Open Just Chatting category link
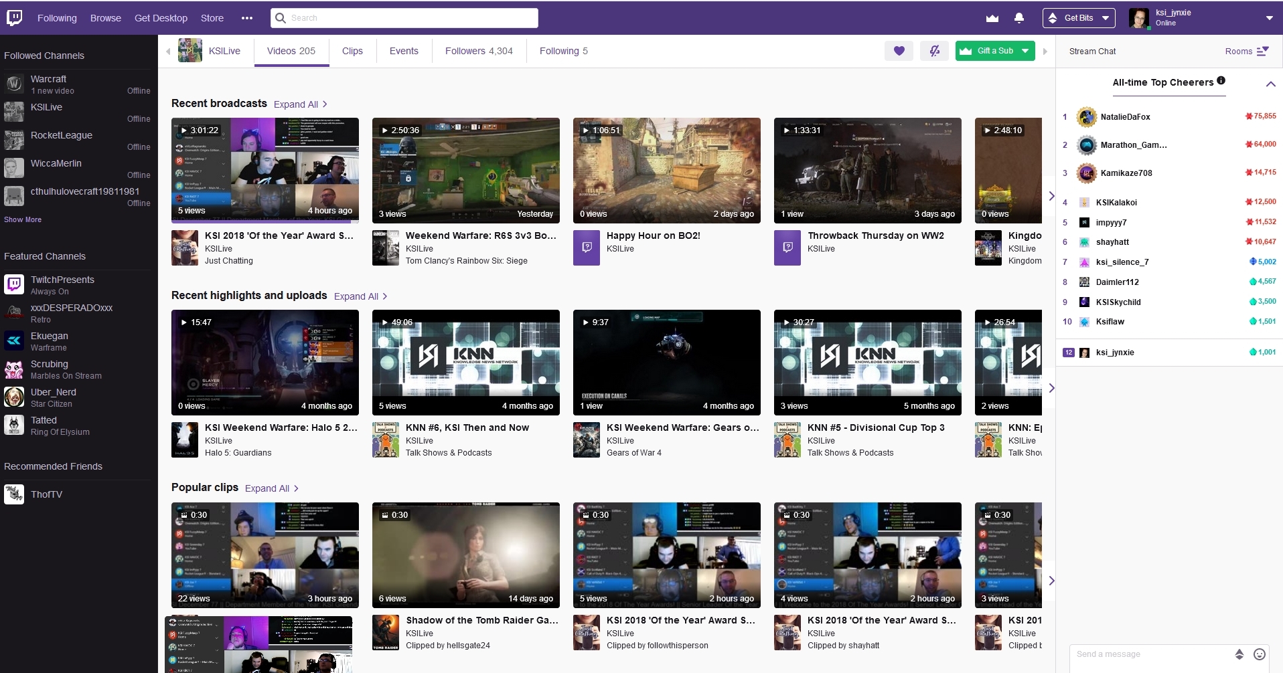This screenshot has width=1283, height=673. click(x=229, y=261)
